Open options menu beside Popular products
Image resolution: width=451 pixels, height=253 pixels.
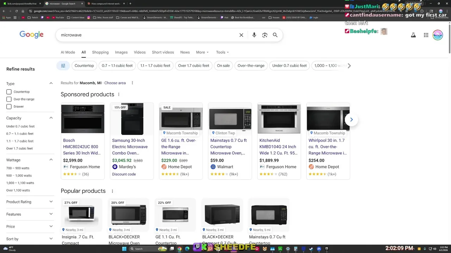pyautogui.click(x=112, y=191)
